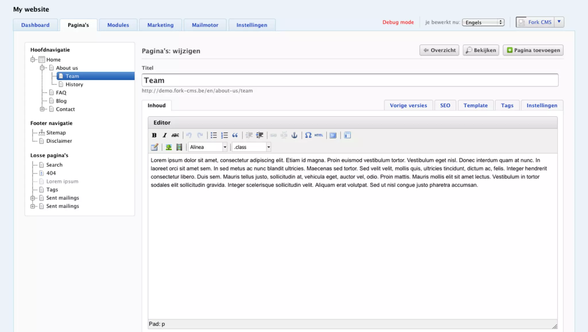Collapse the About us tree node
This screenshot has width=588, height=332.
coord(42,68)
